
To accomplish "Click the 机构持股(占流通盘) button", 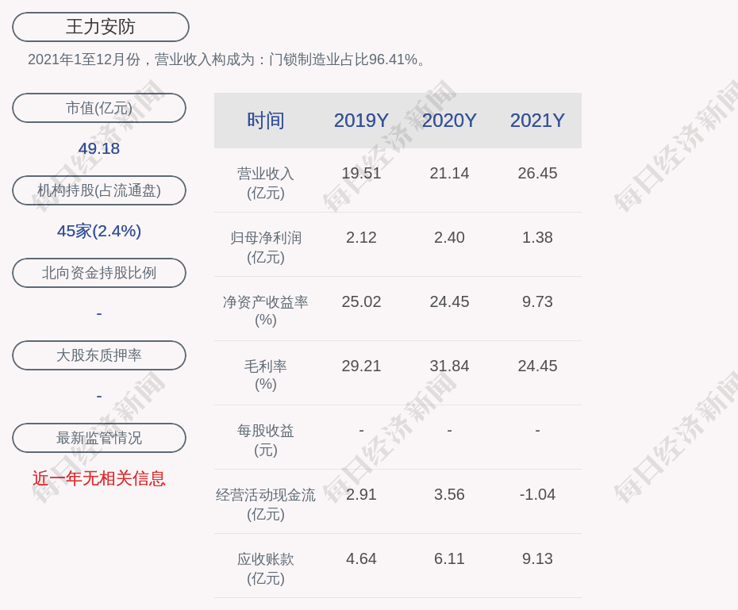I will tap(98, 190).
